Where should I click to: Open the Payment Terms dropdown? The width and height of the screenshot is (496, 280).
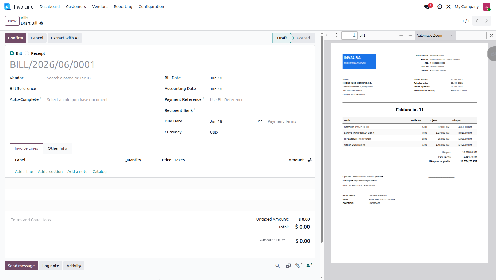pyautogui.click(x=288, y=121)
